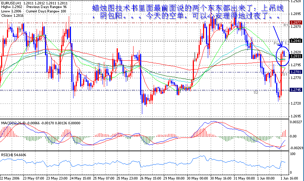The image size is (304, 181).
Task: Click the MACD zero level 0.00
Action: pos(293,136)
